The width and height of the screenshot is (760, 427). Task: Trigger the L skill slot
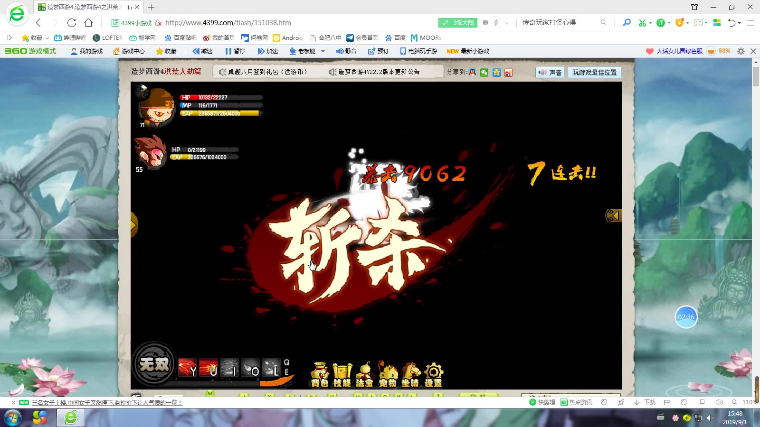[x=271, y=368]
